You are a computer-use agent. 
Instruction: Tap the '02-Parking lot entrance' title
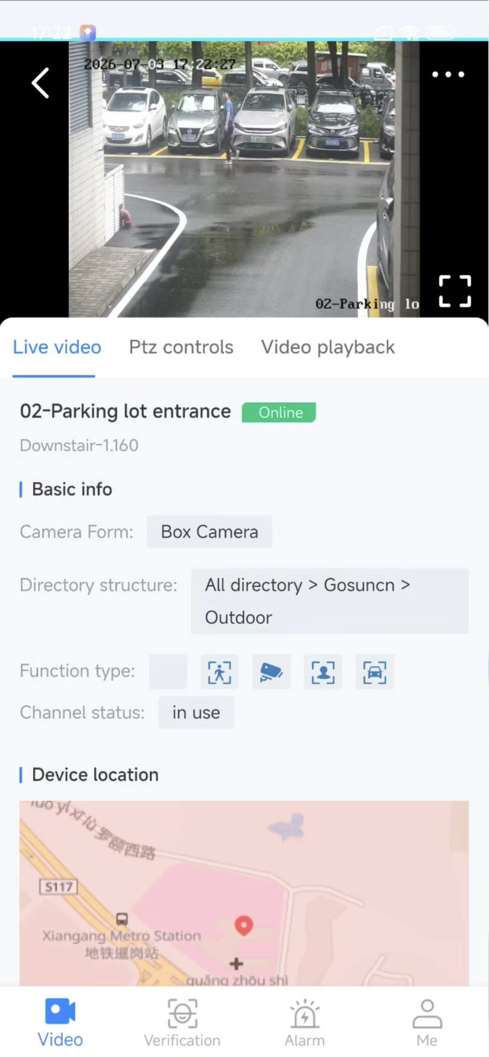[126, 411]
